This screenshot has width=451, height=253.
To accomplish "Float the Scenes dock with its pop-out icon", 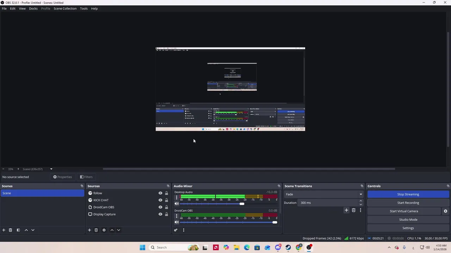I will (x=82, y=186).
